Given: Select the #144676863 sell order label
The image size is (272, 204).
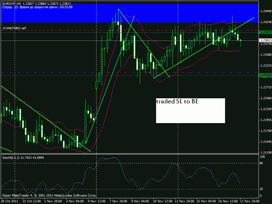Looking at the screenshot, I should pyautogui.click(x=14, y=28).
